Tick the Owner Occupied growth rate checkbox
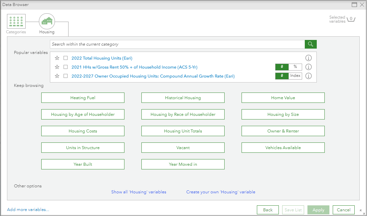Screen dimensions: 367x216 [66, 76]
